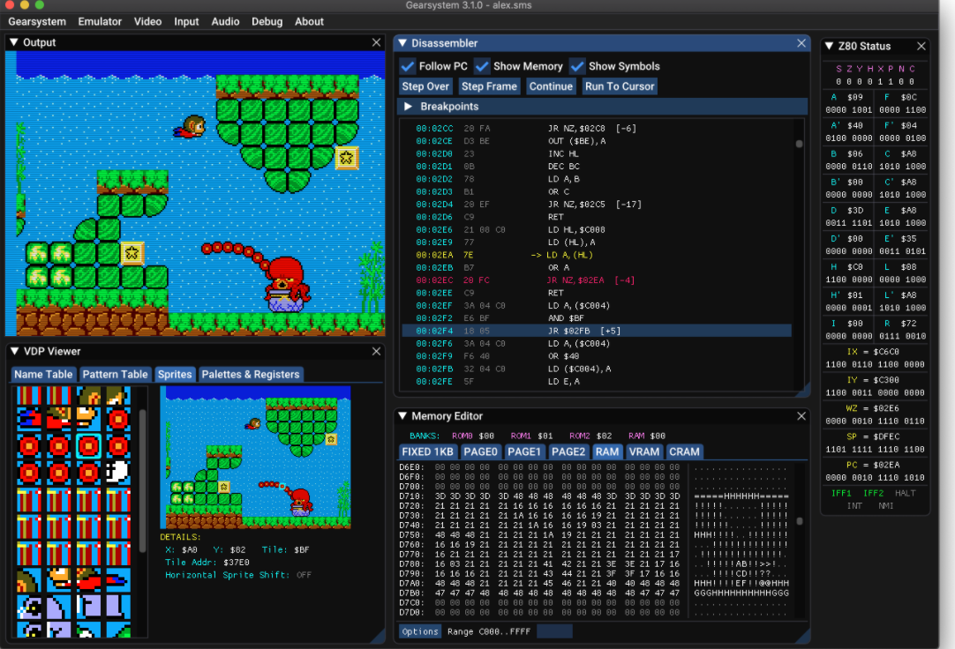Select the CRAM memory tab

(x=685, y=452)
